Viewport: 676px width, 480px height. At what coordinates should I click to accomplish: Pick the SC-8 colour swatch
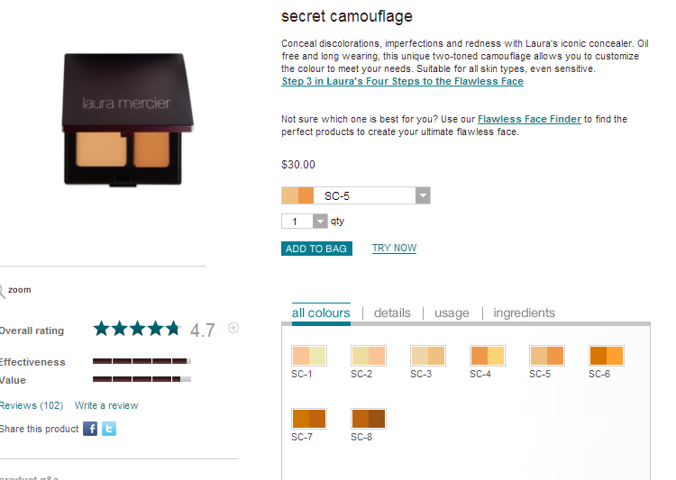tap(369, 419)
